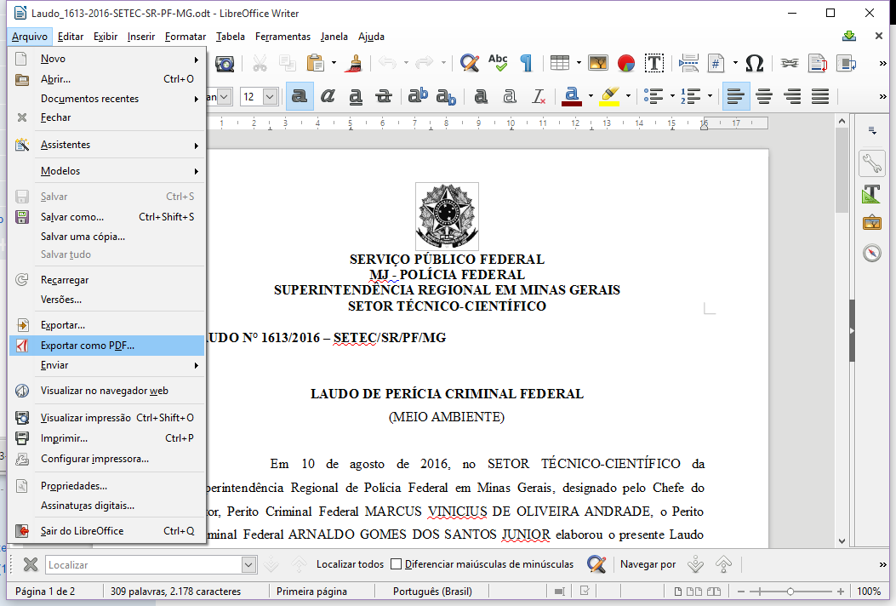This screenshot has height=606, width=896.
Task: Close the find toolbar with X
Action: (31, 565)
